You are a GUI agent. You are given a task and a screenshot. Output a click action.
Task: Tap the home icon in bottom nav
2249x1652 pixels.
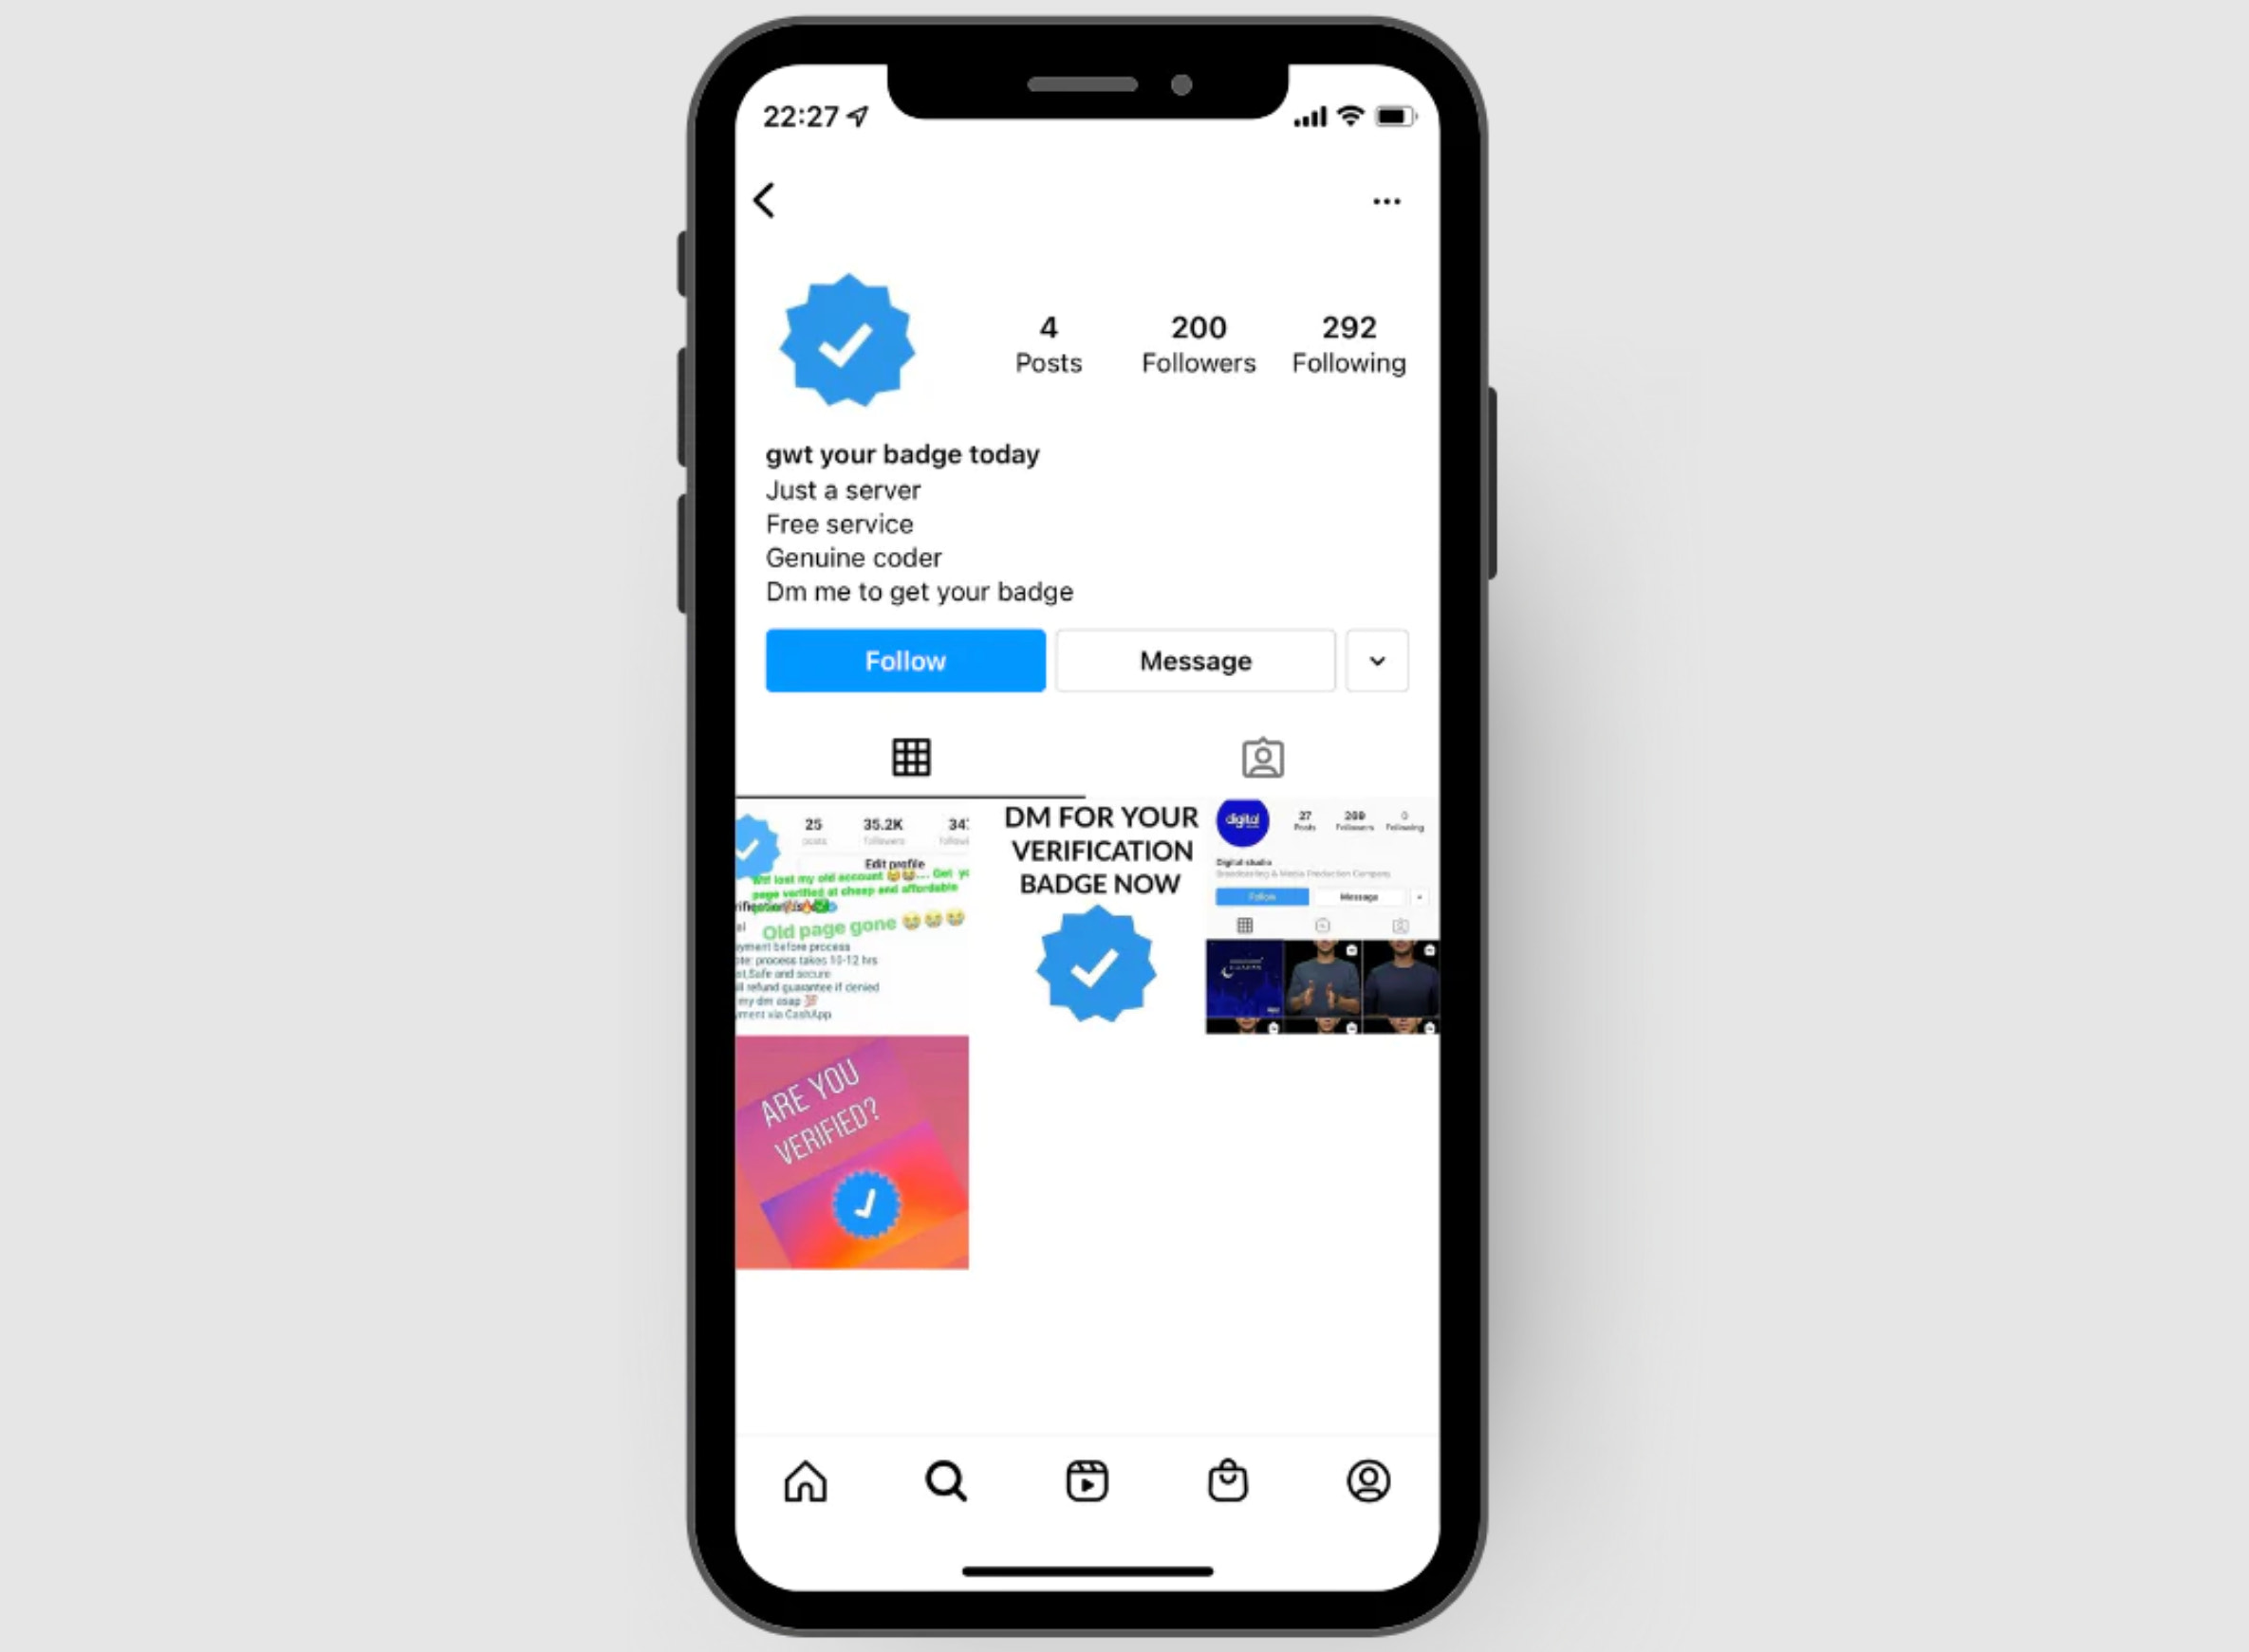(x=805, y=1483)
